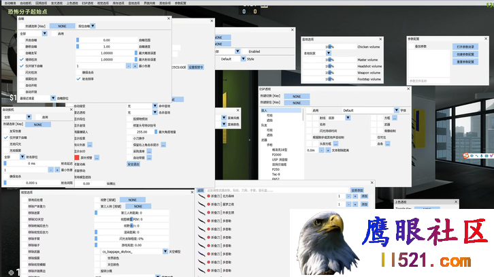
Task: Decrease 最小伤害 with the minus button in 自瞄 window
Action: click(x=129, y=66)
